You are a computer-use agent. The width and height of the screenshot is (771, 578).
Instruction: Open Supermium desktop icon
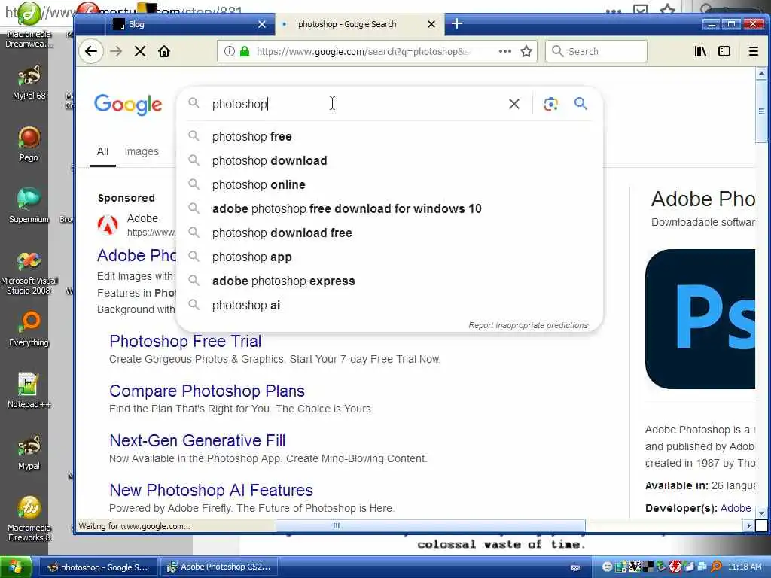pos(29,205)
